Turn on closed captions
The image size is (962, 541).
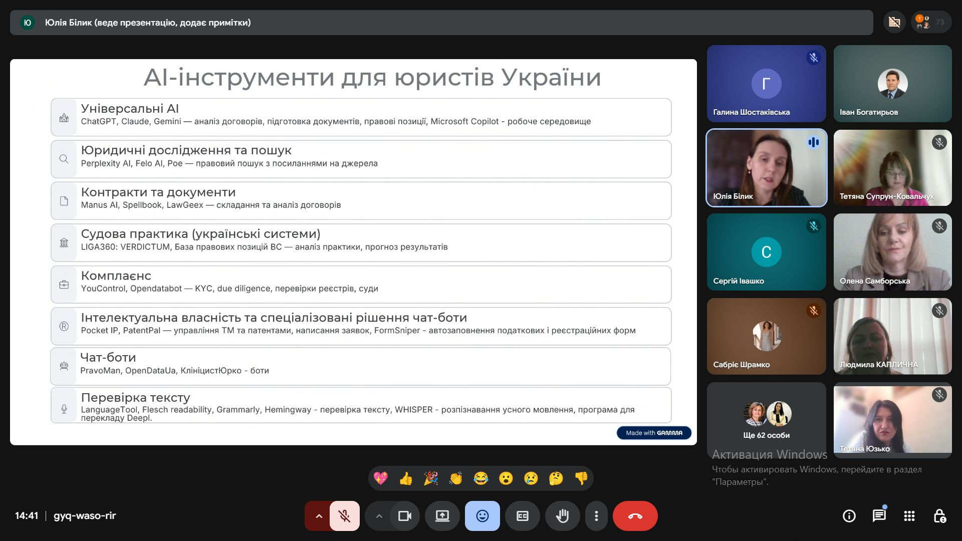point(523,516)
